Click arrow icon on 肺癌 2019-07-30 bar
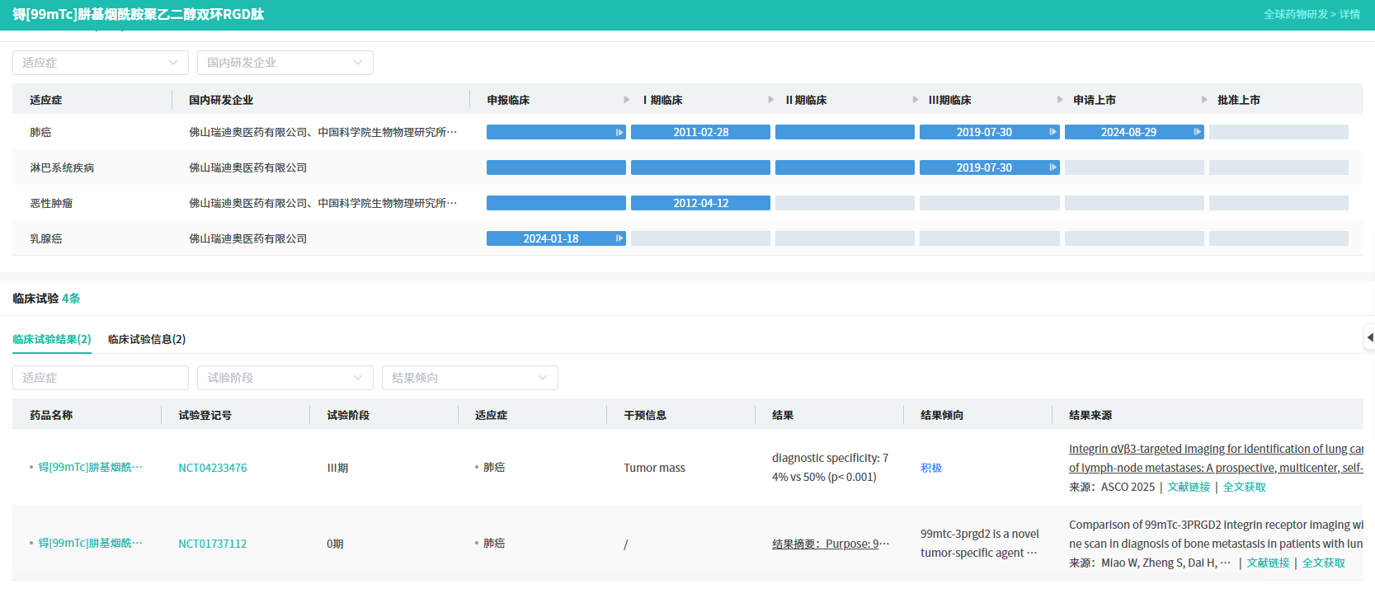The width and height of the screenshot is (1375, 589). [x=1052, y=132]
